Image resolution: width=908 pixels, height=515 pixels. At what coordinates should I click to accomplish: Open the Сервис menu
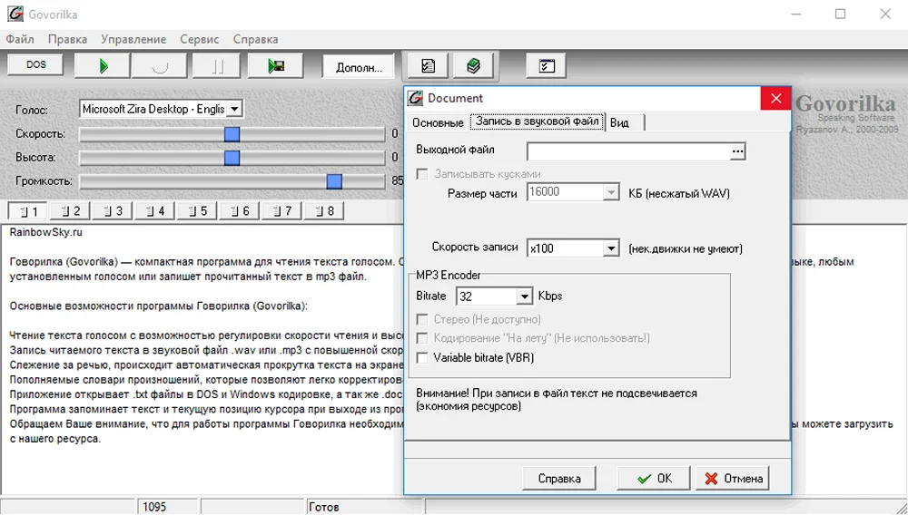pos(199,40)
